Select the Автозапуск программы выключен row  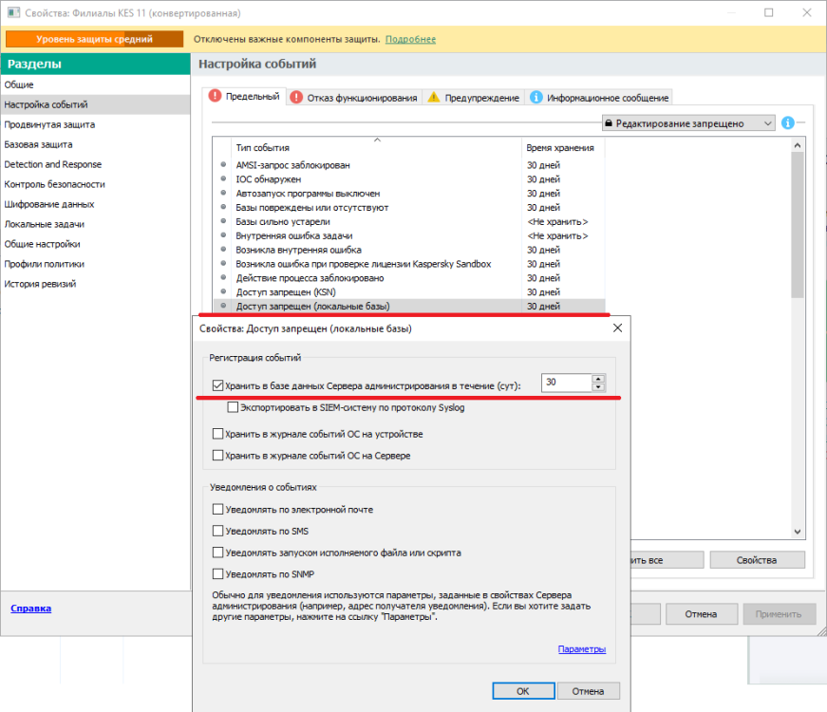[409, 193]
